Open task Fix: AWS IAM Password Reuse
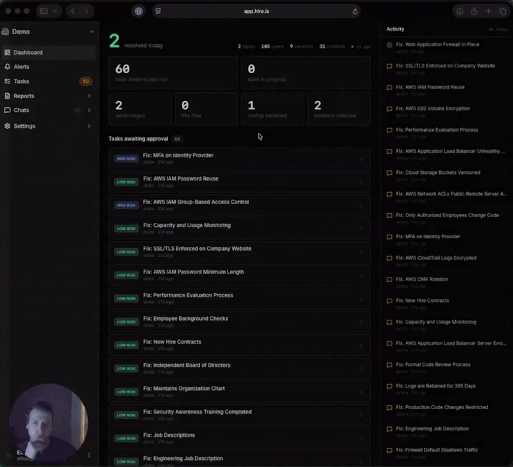513x467 pixels. [239, 182]
